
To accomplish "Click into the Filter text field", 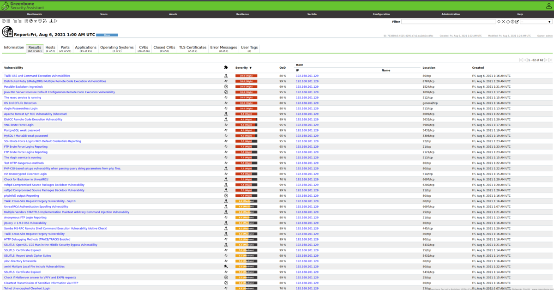I will coord(448,21).
